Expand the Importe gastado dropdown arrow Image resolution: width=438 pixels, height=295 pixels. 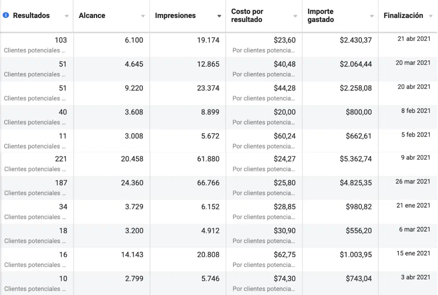click(372, 16)
